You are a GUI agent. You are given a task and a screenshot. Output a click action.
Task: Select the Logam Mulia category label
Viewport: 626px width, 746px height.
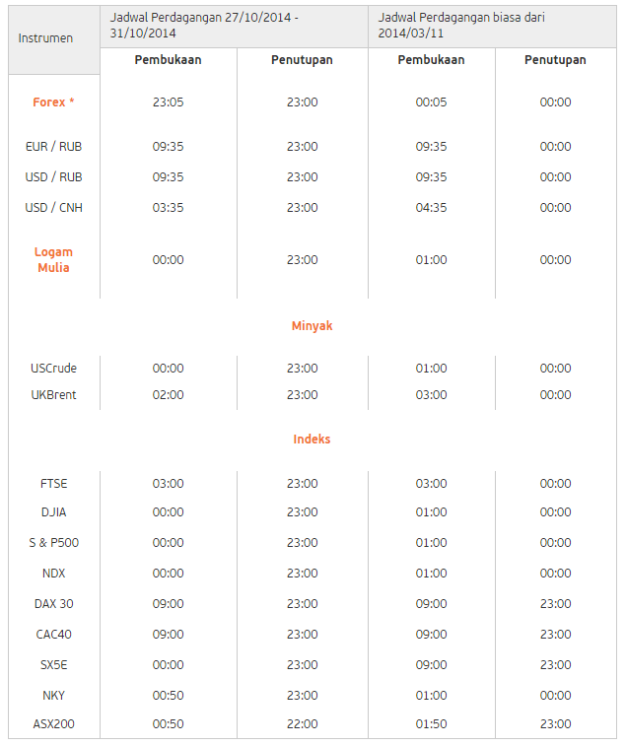(x=53, y=260)
